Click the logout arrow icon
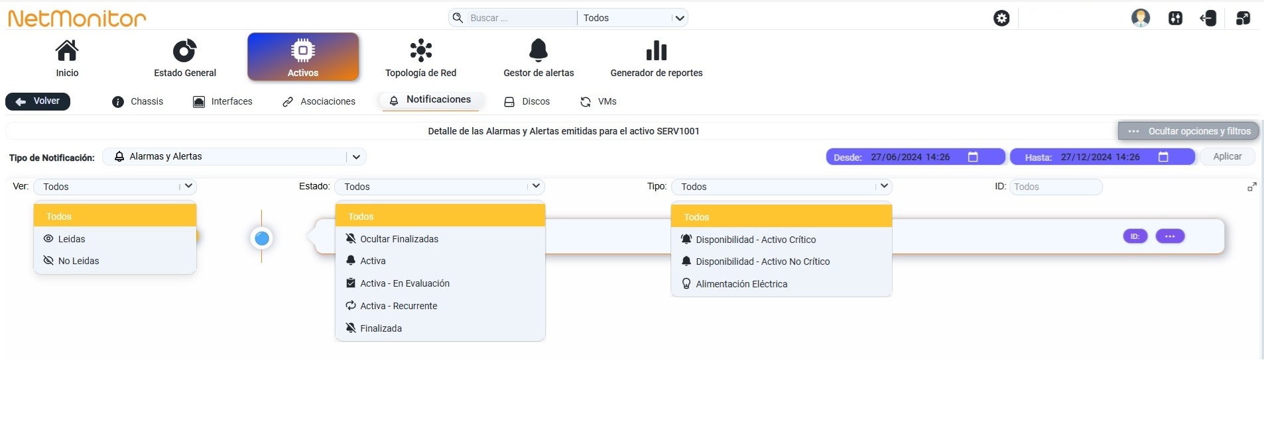Screen dimensions: 1264x429 pyautogui.click(x=1208, y=18)
